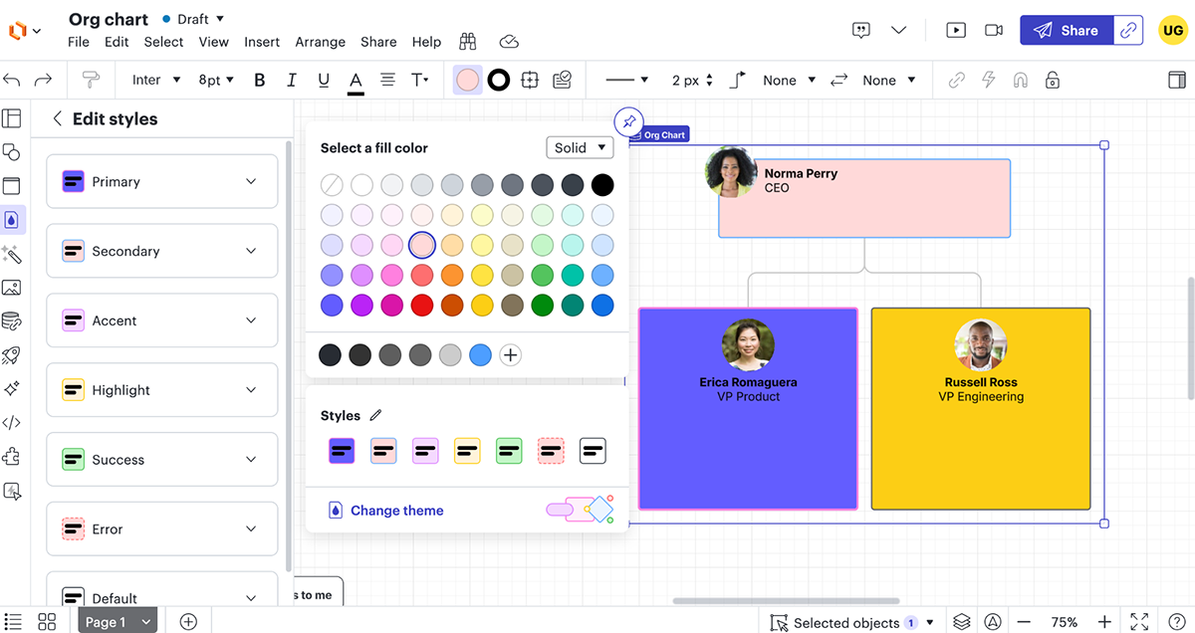
Task: Click the pencil icon next to Styles
Action: coord(375,416)
